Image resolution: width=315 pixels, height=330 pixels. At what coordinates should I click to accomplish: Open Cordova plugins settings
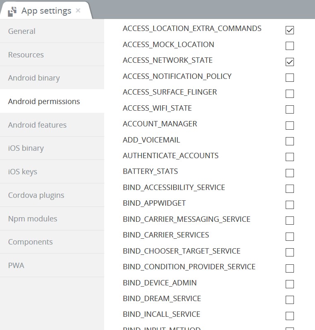coord(52,195)
